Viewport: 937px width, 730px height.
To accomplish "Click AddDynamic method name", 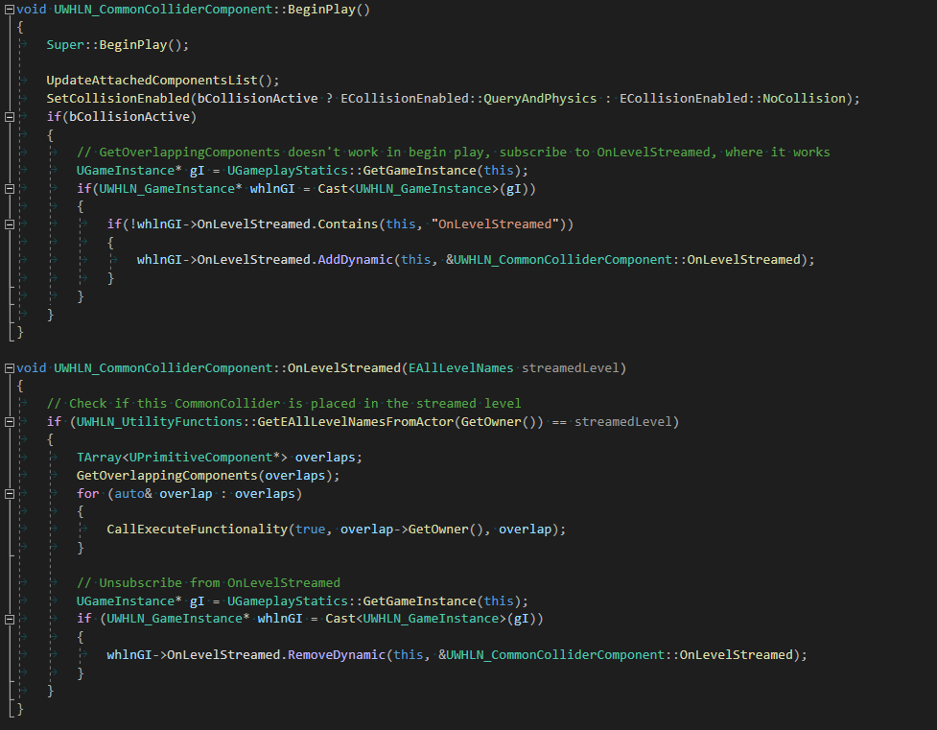I will point(355,259).
